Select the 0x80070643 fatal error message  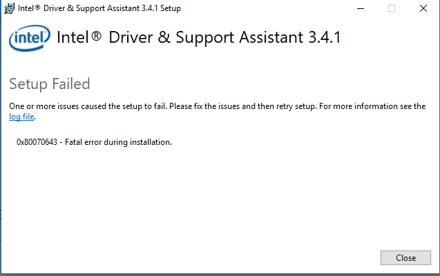pyautogui.click(x=94, y=142)
